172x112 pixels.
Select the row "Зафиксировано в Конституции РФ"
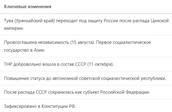pos(86,106)
